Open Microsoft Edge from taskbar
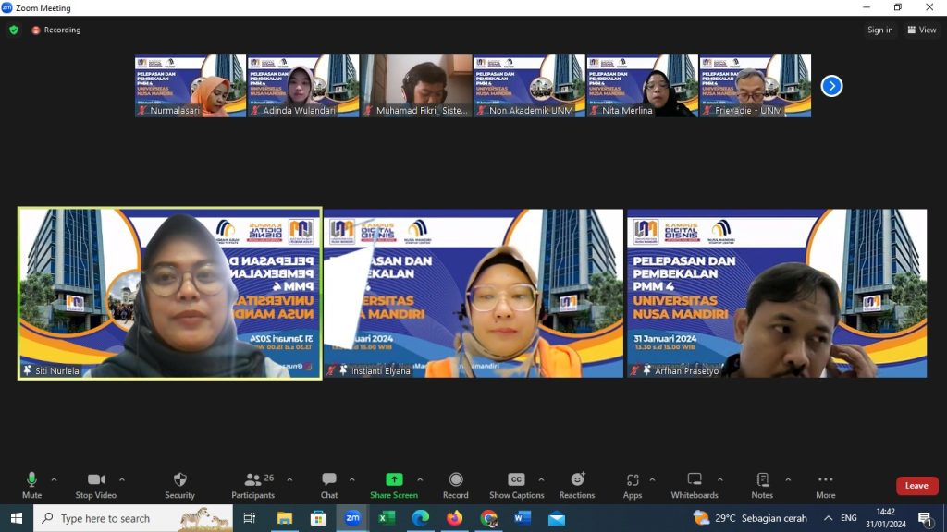This screenshot has width=947, height=532. pos(421,518)
